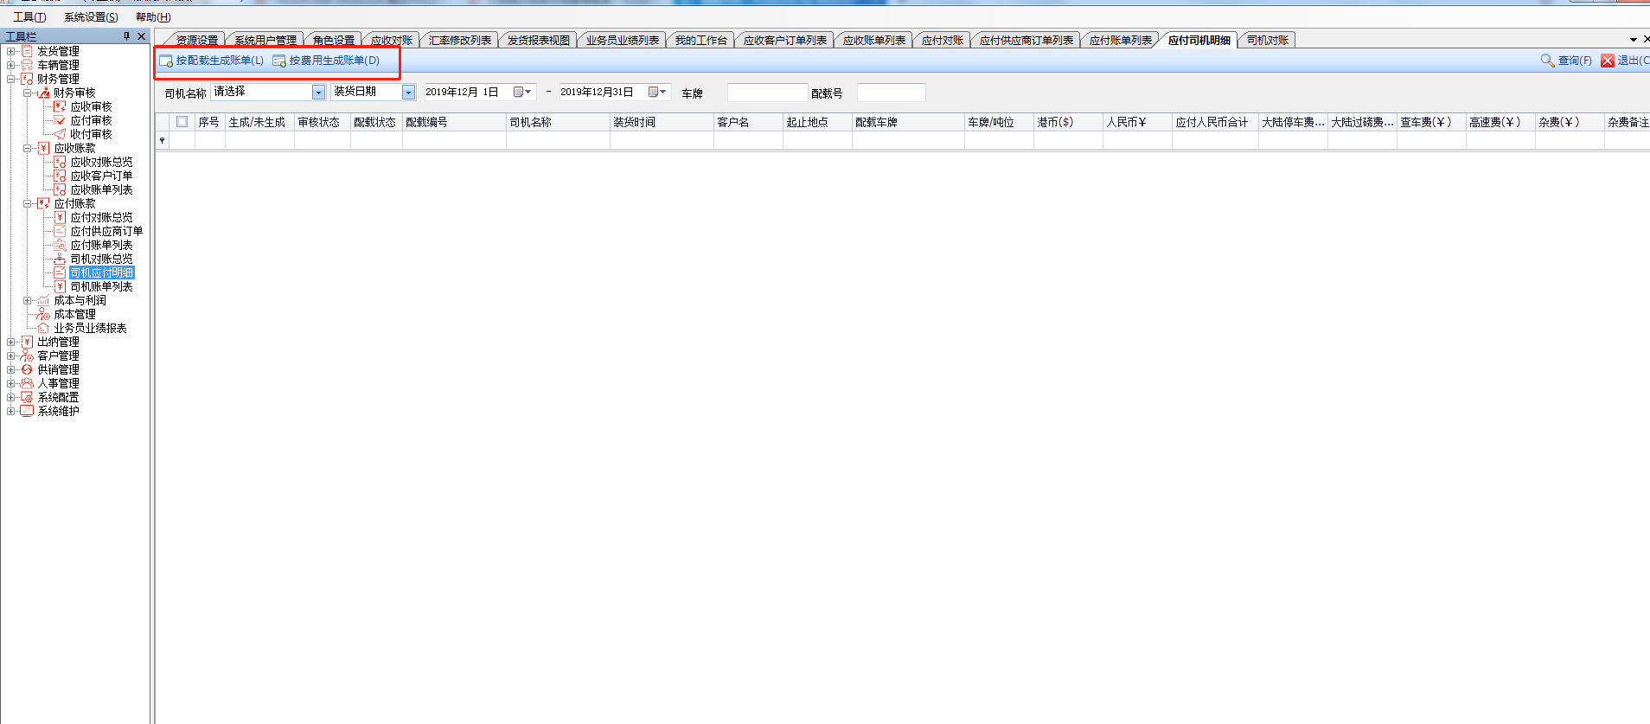Expand the 发货管理 tree node
This screenshot has height=724, width=1650.
point(10,51)
